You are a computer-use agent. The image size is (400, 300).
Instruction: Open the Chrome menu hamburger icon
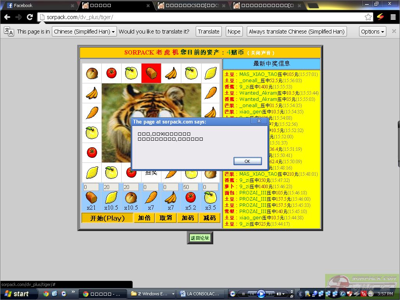tap(392, 17)
